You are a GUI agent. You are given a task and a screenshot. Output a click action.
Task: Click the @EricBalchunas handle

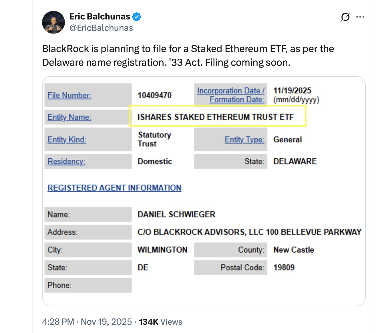pyautogui.click(x=101, y=28)
